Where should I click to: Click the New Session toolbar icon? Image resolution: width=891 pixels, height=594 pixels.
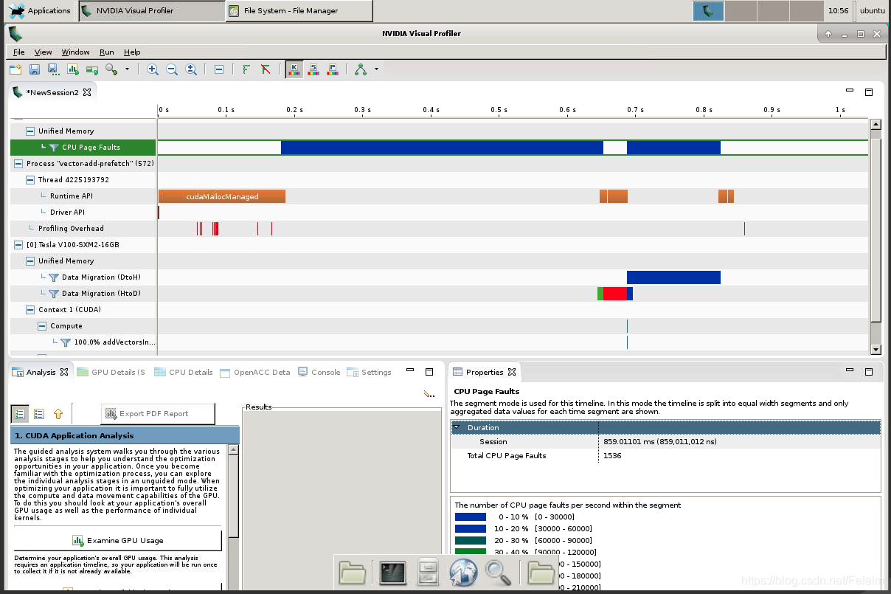tap(15, 69)
